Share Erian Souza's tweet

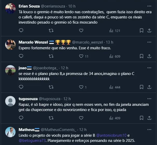click(149, 31)
